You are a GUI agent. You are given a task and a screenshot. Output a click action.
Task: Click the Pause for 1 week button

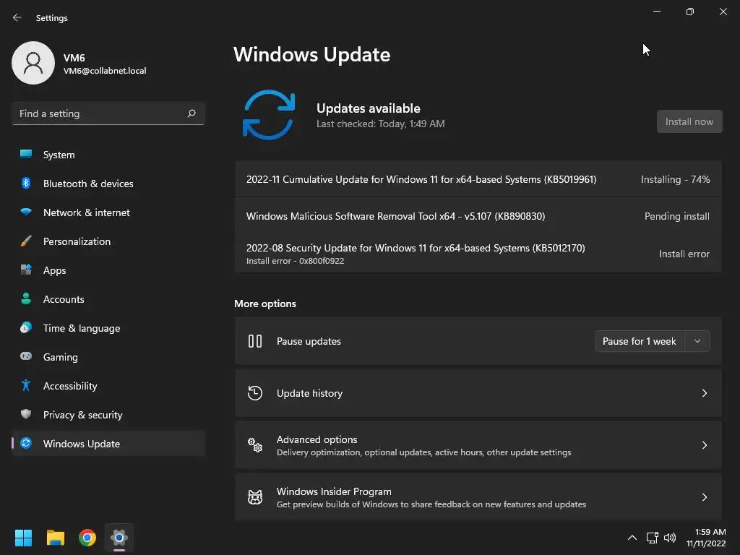[639, 341]
